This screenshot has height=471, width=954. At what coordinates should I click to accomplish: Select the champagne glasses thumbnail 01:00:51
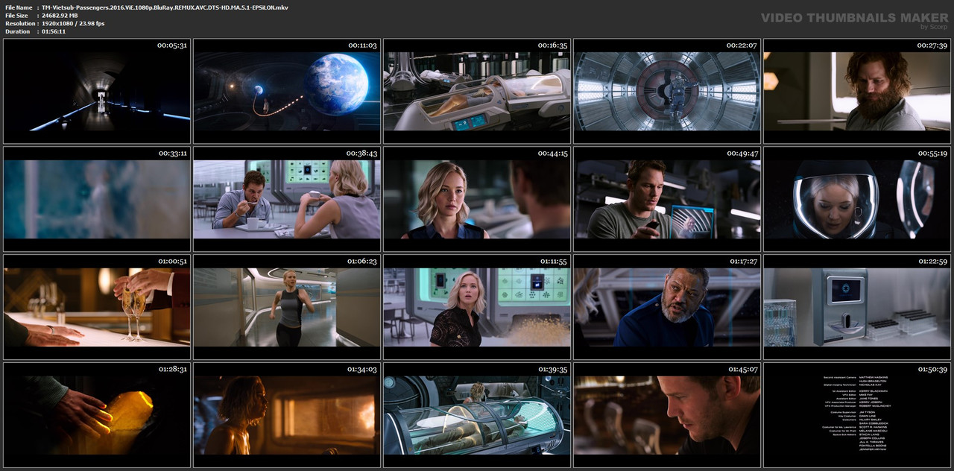[x=97, y=307]
